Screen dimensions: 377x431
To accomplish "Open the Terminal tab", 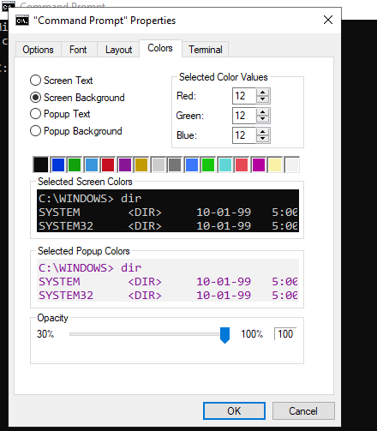I will pyautogui.click(x=206, y=50).
